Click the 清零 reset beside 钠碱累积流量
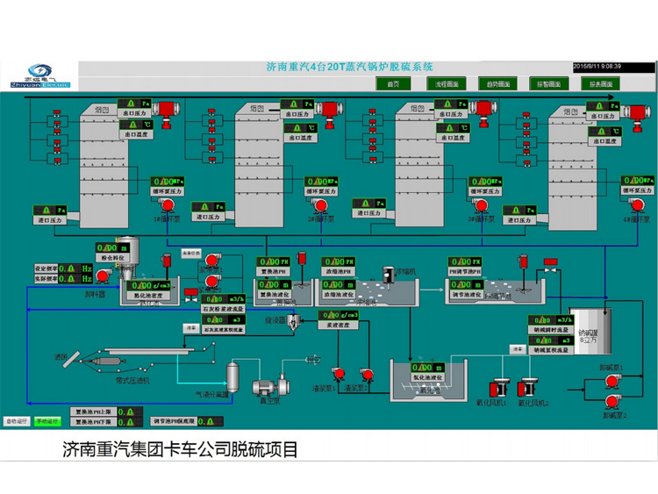 point(518,349)
